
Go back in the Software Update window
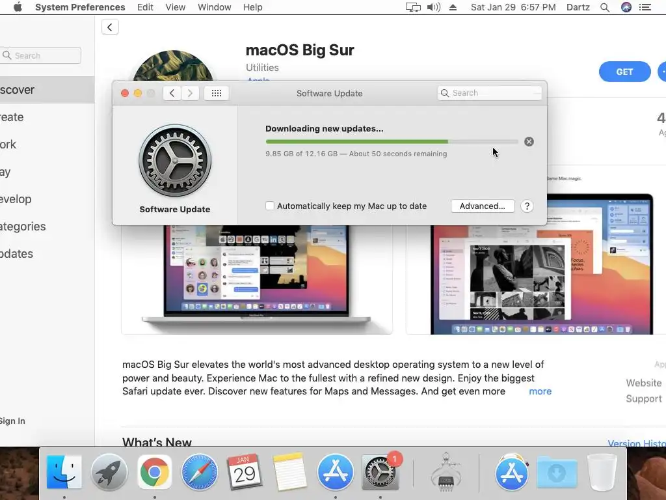(x=172, y=93)
